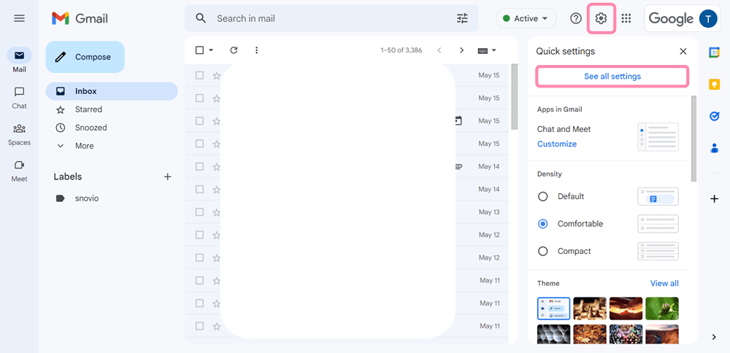Open the Active status dropdown
Viewport: 730px width, 353px height.
pos(526,18)
